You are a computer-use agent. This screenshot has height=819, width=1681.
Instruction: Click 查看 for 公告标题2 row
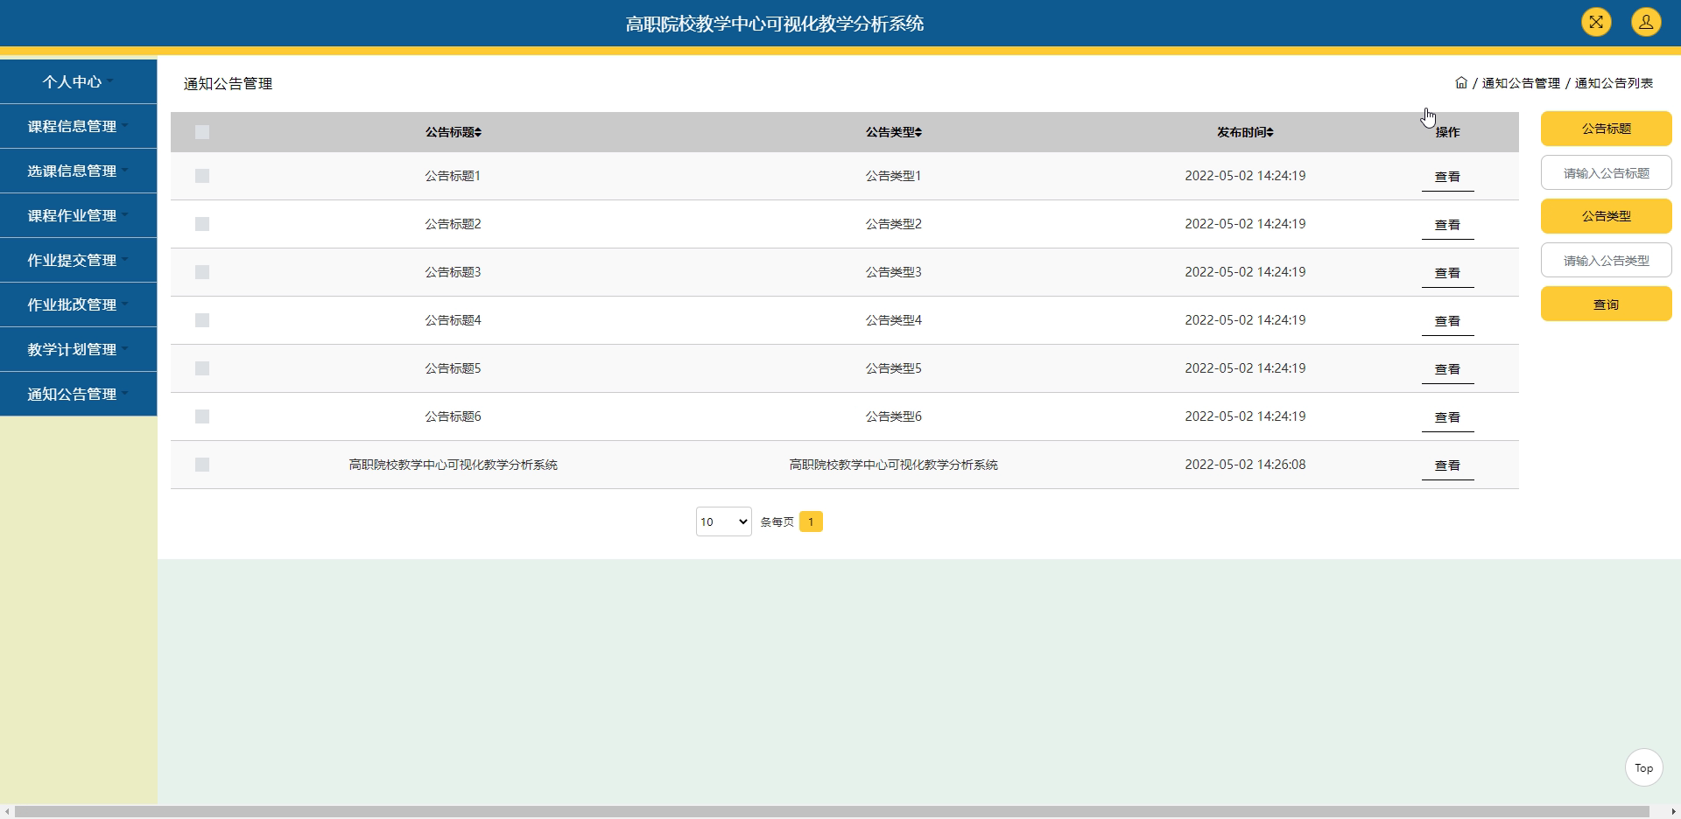[1447, 225]
